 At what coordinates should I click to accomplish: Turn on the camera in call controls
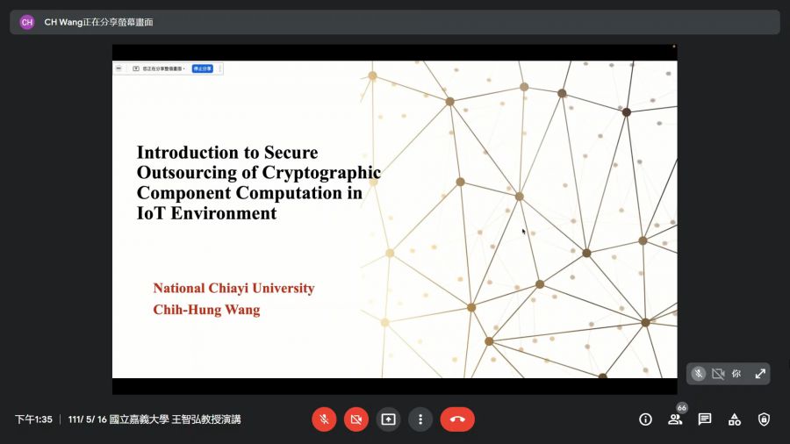coord(355,419)
